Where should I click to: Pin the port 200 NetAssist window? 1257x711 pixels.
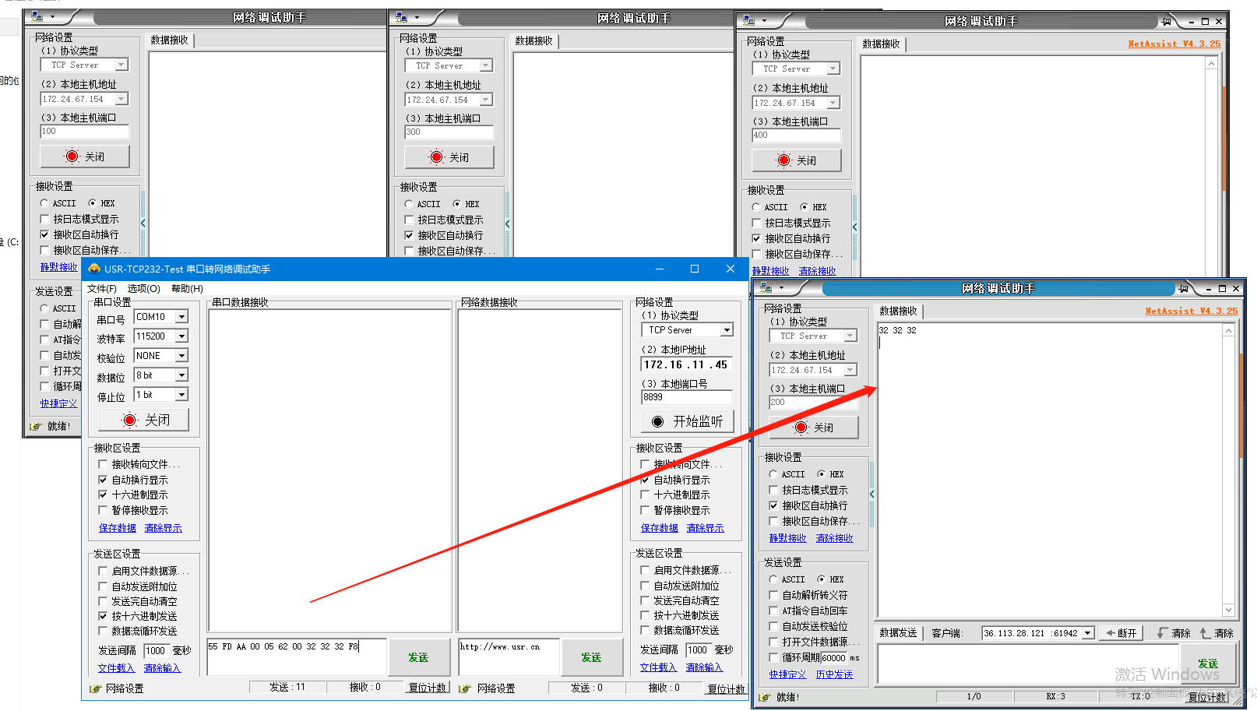[x=1183, y=289]
